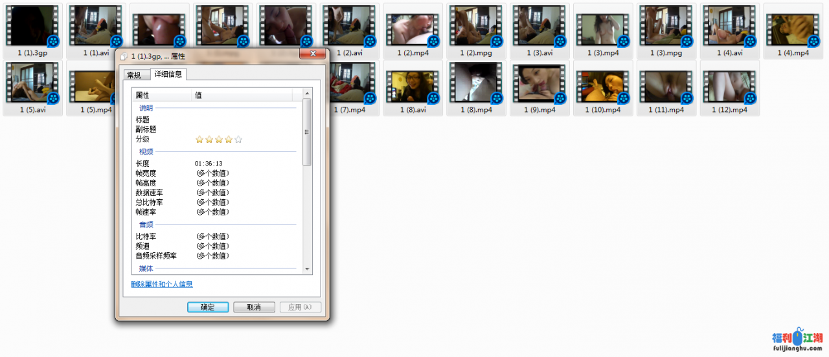This screenshot has height=357, width=829.
Task: Select the 详细信息 tab
Action: (168, 74)
